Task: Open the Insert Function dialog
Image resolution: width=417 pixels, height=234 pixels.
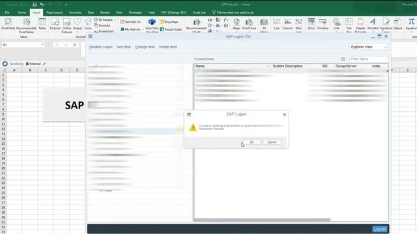Action: tap(75, 45)
